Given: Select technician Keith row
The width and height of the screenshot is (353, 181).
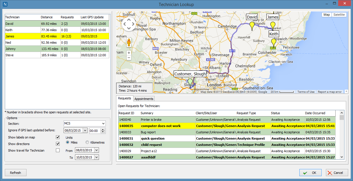Looking at the screenshot, I should tap(57, 30).
